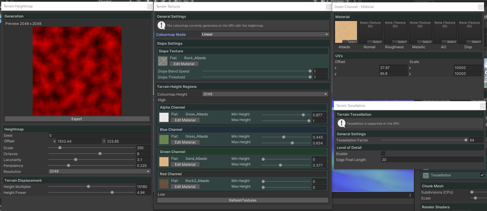
Task: Open the three-dot options menu below viewport
Action: (x=410, y=195)
